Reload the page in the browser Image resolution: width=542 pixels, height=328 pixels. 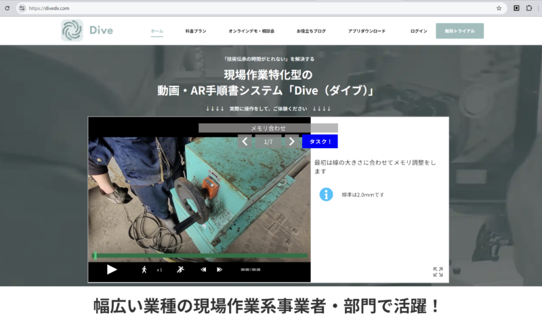coord(7,8)
